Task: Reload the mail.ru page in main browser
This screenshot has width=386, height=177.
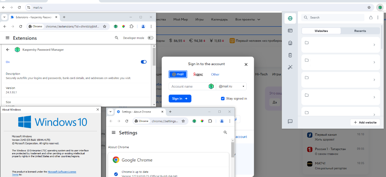Action: [x=19, y=7]
